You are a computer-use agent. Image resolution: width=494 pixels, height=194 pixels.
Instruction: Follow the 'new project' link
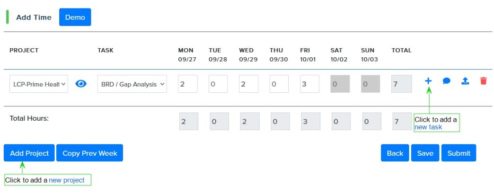click(67, 180)
